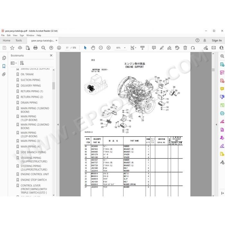The height and width of the screenshot is (225, 225).
Task: Activate the Hand pan tool
Action: pyautogui.click(x=93, y=48)
